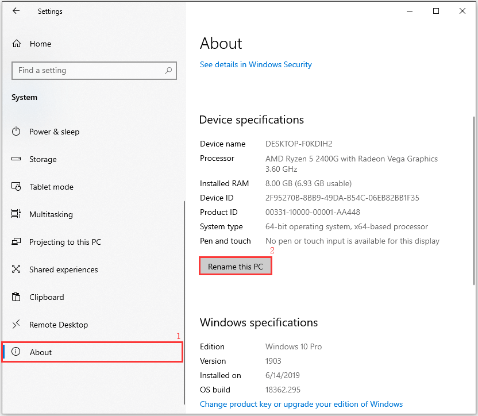Click the Rename this PC button
The height and width of the screenshot is (416, 478).
(x=236, y=266)
